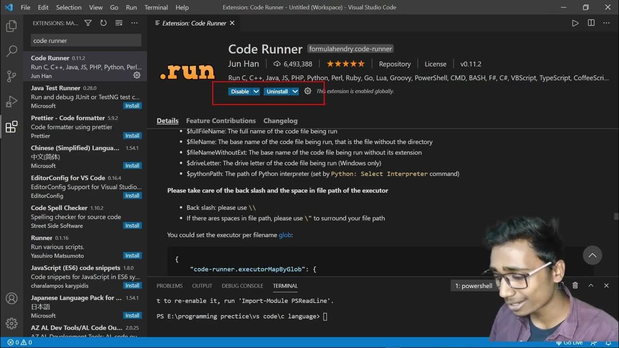Viewport: 619px width, 348px height.
Task: Install the Java Test Runner extension
Action: 133,106
